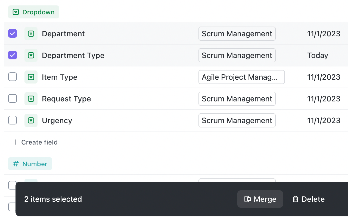Click the merge icon in selection bar
The width and height of the screenshot is (348, 218).
pyautogui.click(x=247, y=199)
